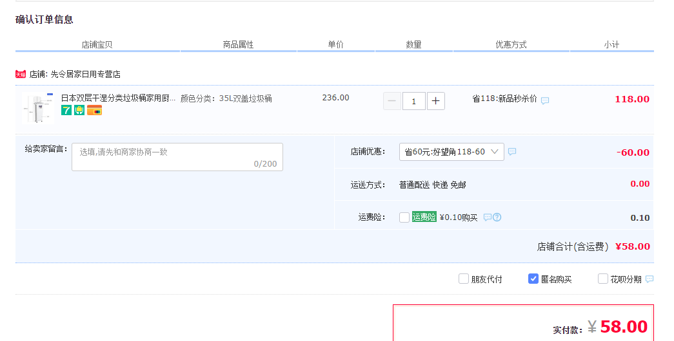Expand the 省60元 store discount dropdown
This screenshot has width=674, height=341.
point(451,152)
